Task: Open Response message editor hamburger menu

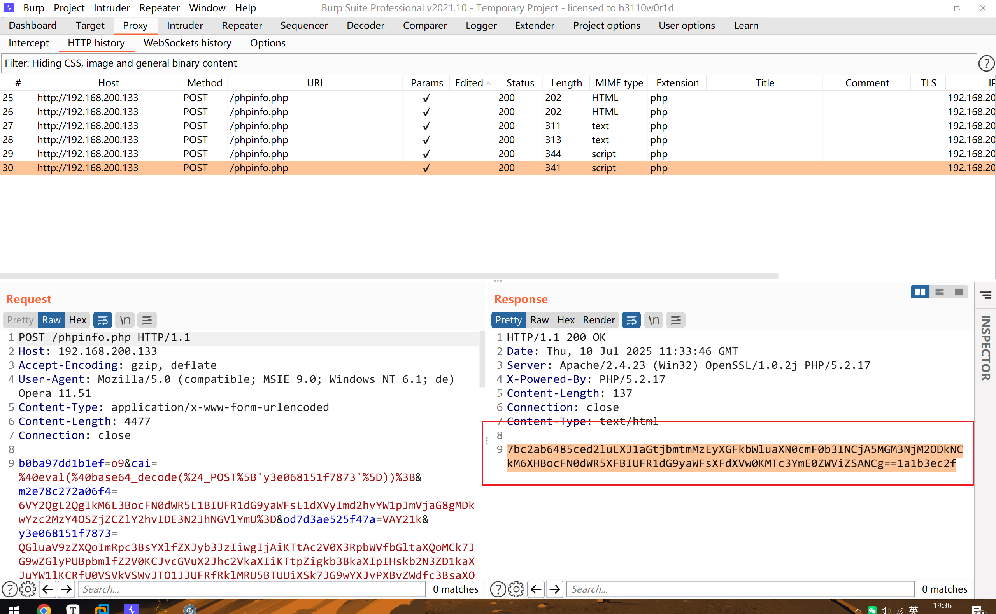Action: click(x=676, y=320)
